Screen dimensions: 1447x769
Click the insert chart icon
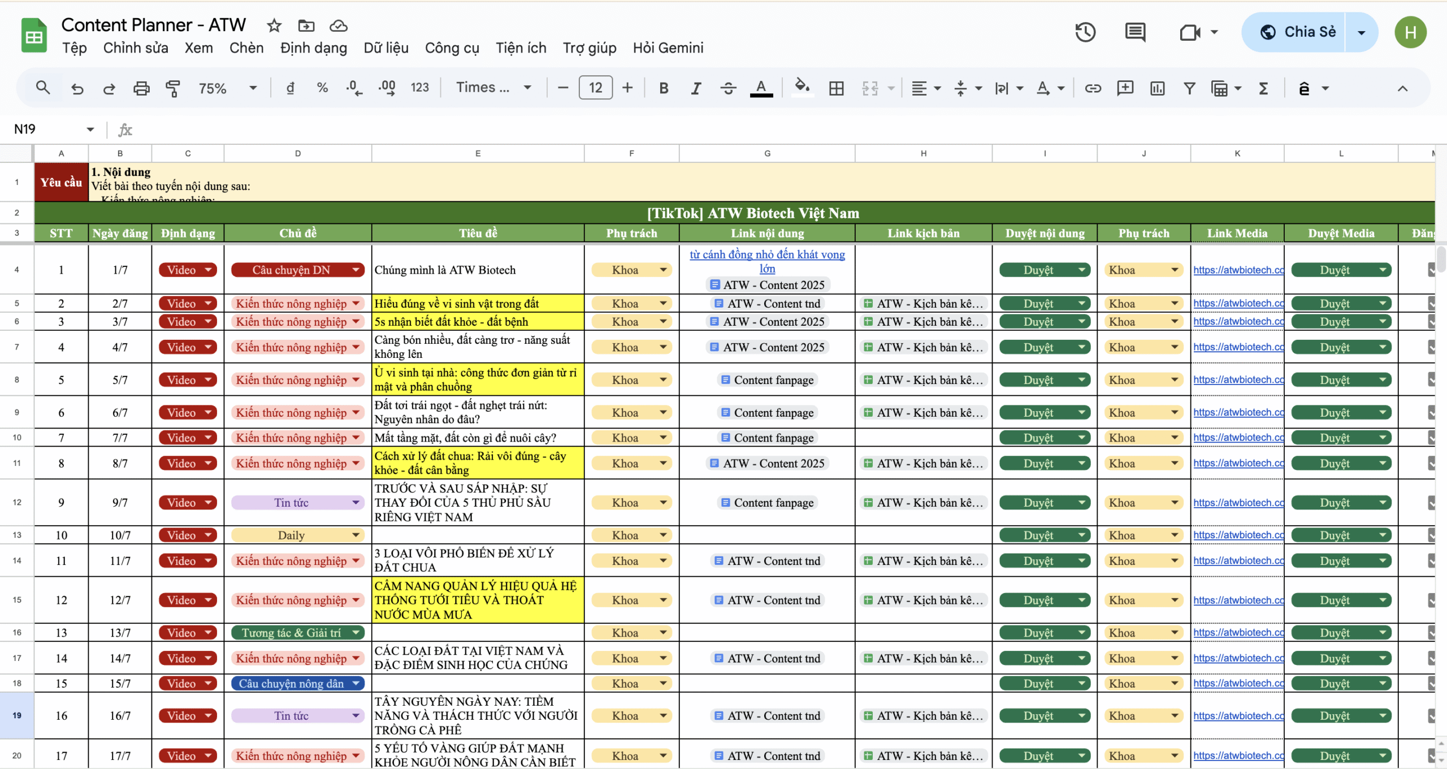(1157, 88)
